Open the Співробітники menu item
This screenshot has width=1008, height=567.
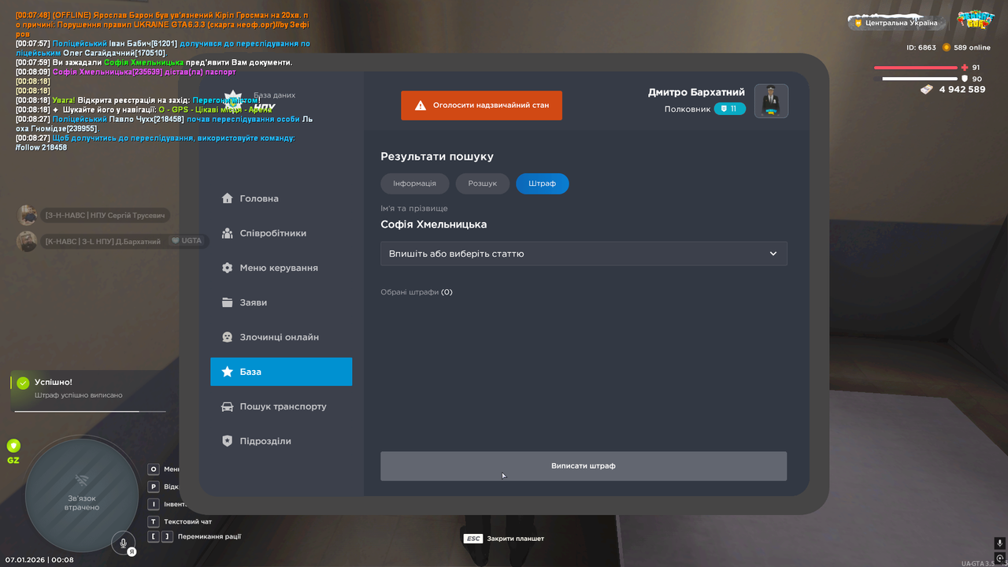click(x=281, y=233)
